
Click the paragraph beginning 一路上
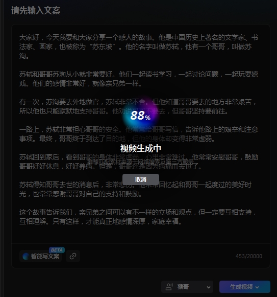pos(139,134)
